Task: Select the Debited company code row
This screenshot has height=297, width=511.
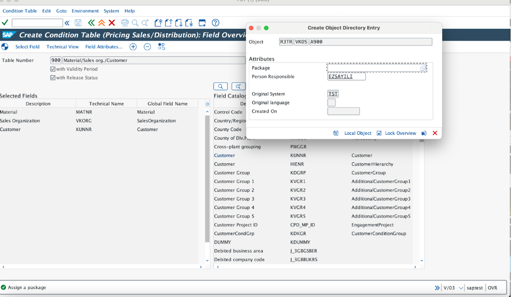Action: pyautogui.click(x=313, y=260)
